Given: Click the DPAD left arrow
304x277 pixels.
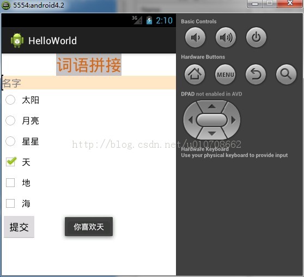Looking at the screenshot, I should (x=190, y=120).
